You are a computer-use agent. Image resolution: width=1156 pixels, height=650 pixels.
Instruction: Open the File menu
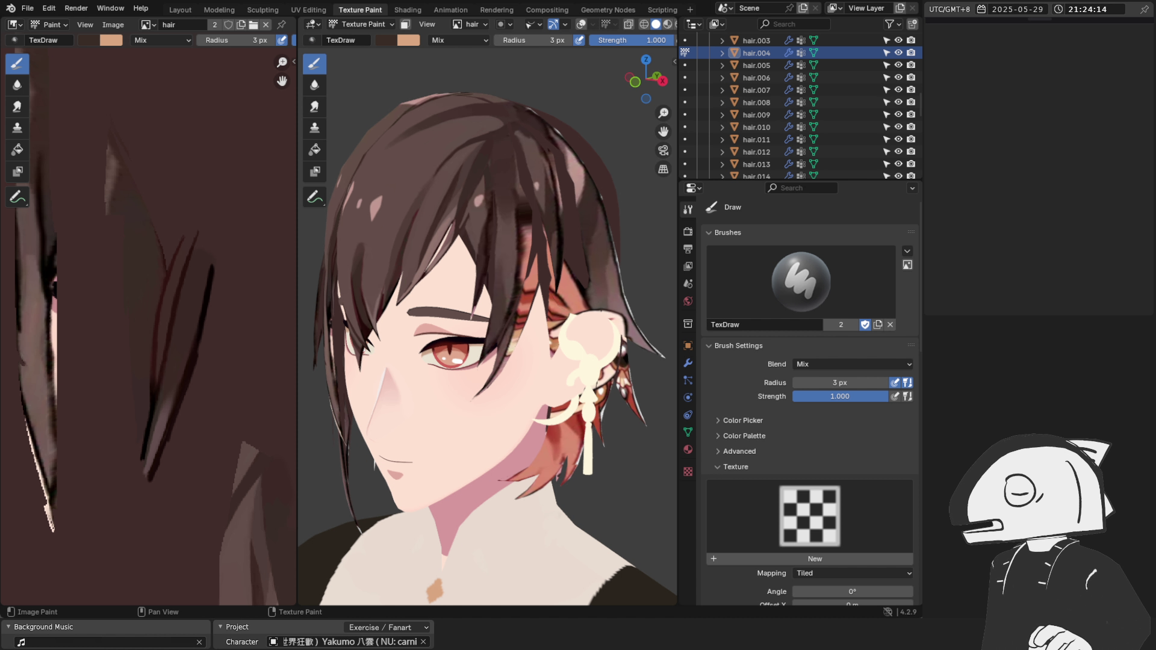27,8
